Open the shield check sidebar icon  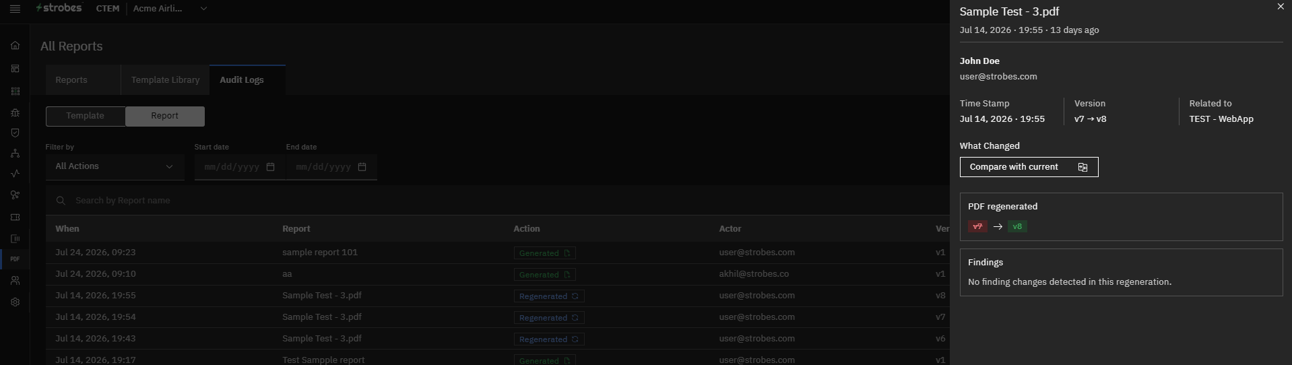pyautogui.click(x=15, y=133)
